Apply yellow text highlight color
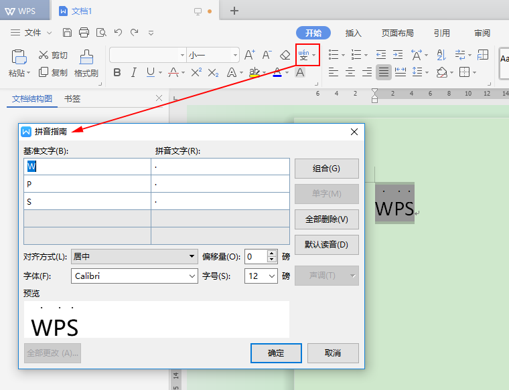This screenshot has width=509, height=390. (254, 72)
